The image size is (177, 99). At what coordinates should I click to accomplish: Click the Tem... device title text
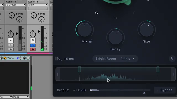pyautogui.click(x=11, y=58)
